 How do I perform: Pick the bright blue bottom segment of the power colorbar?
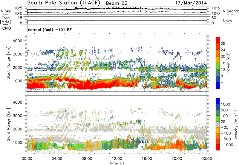pyautogui.click(x=218, y=85)
